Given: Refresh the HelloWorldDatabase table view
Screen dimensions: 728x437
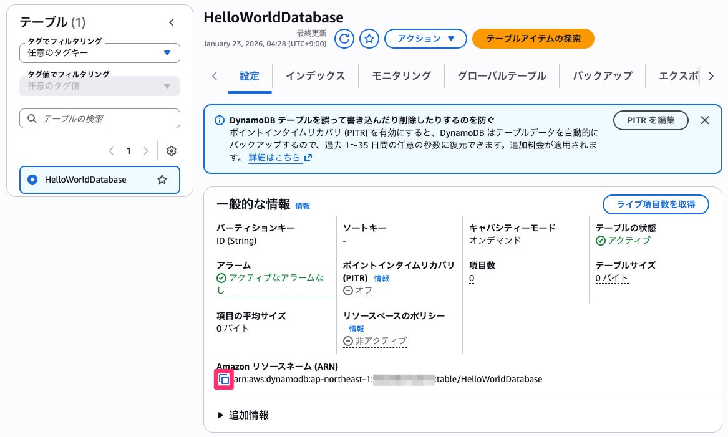Looking at the screenshot, I should click(x=344, y=39).
